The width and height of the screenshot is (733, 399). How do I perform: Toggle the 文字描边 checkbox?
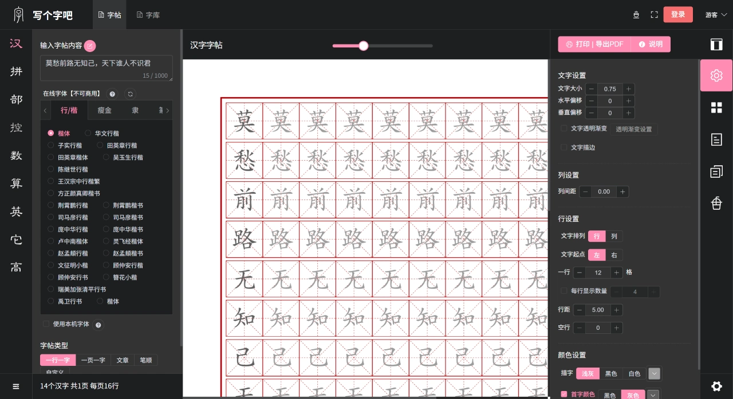point(564,147)
